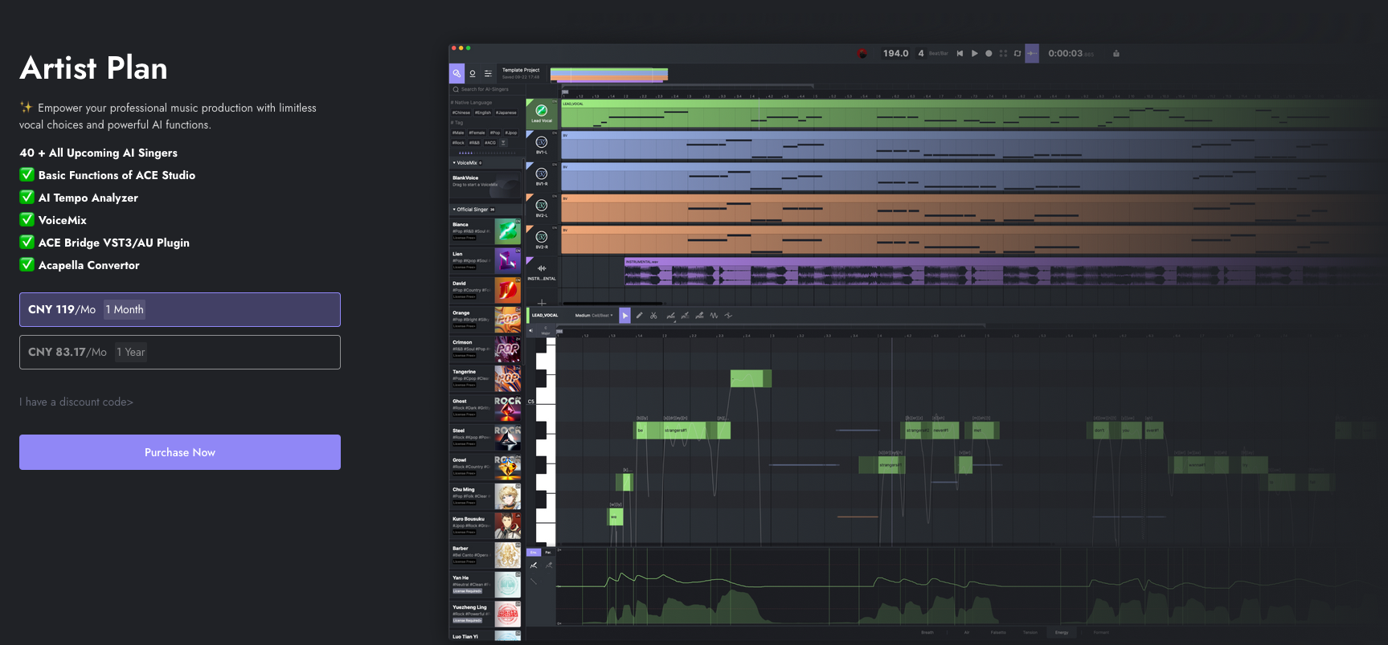This screenshot has width=1388, height=645.
Task: Click the Lead Vocal track icon
Action: click(542, 111)
